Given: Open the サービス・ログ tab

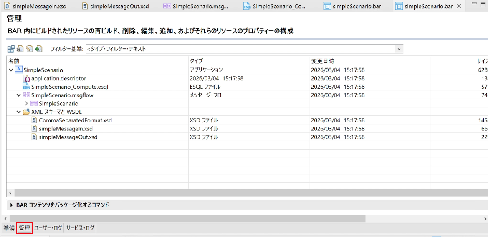Looking at the screenshot, I should (x=80, y=228).
